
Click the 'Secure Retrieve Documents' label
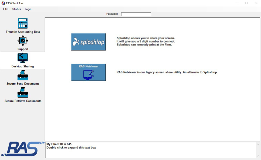coord(23,101)
